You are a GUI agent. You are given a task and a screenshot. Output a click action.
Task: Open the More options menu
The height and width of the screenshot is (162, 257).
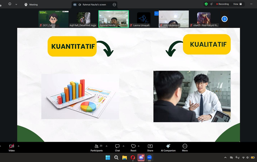coord(185,146)
